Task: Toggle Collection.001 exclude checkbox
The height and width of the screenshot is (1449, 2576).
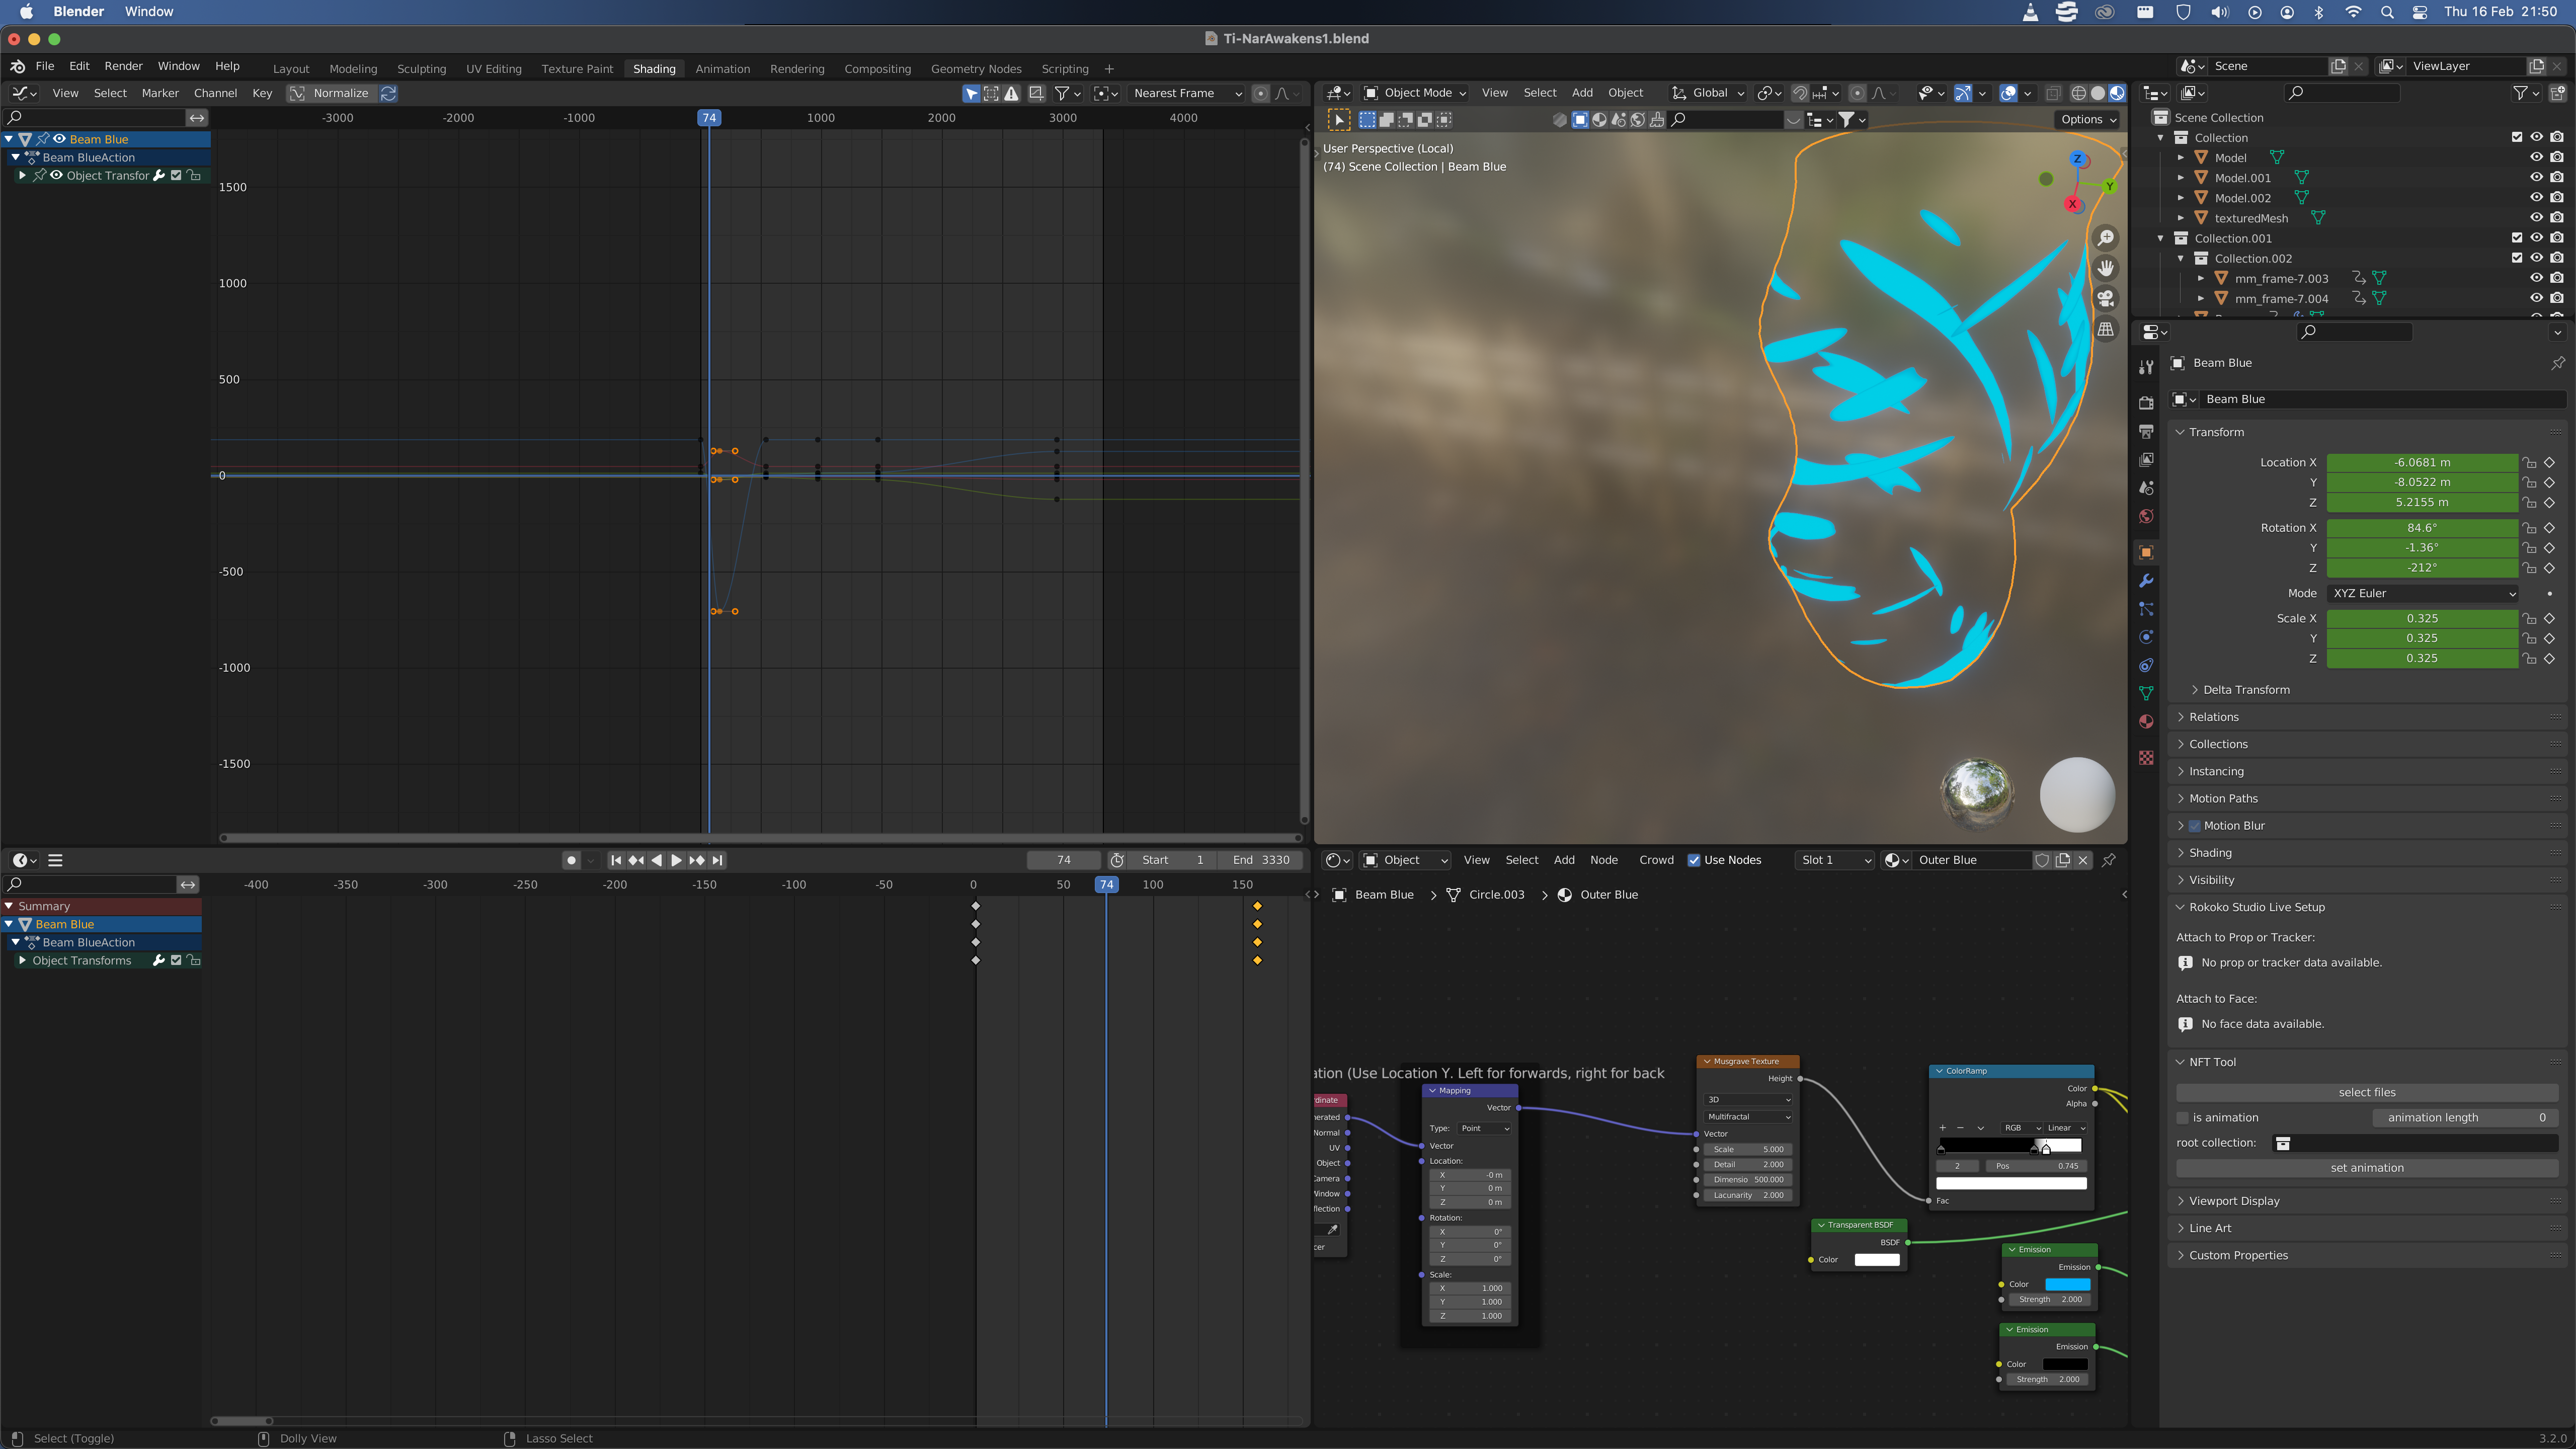Action: tap(2517, 238)
